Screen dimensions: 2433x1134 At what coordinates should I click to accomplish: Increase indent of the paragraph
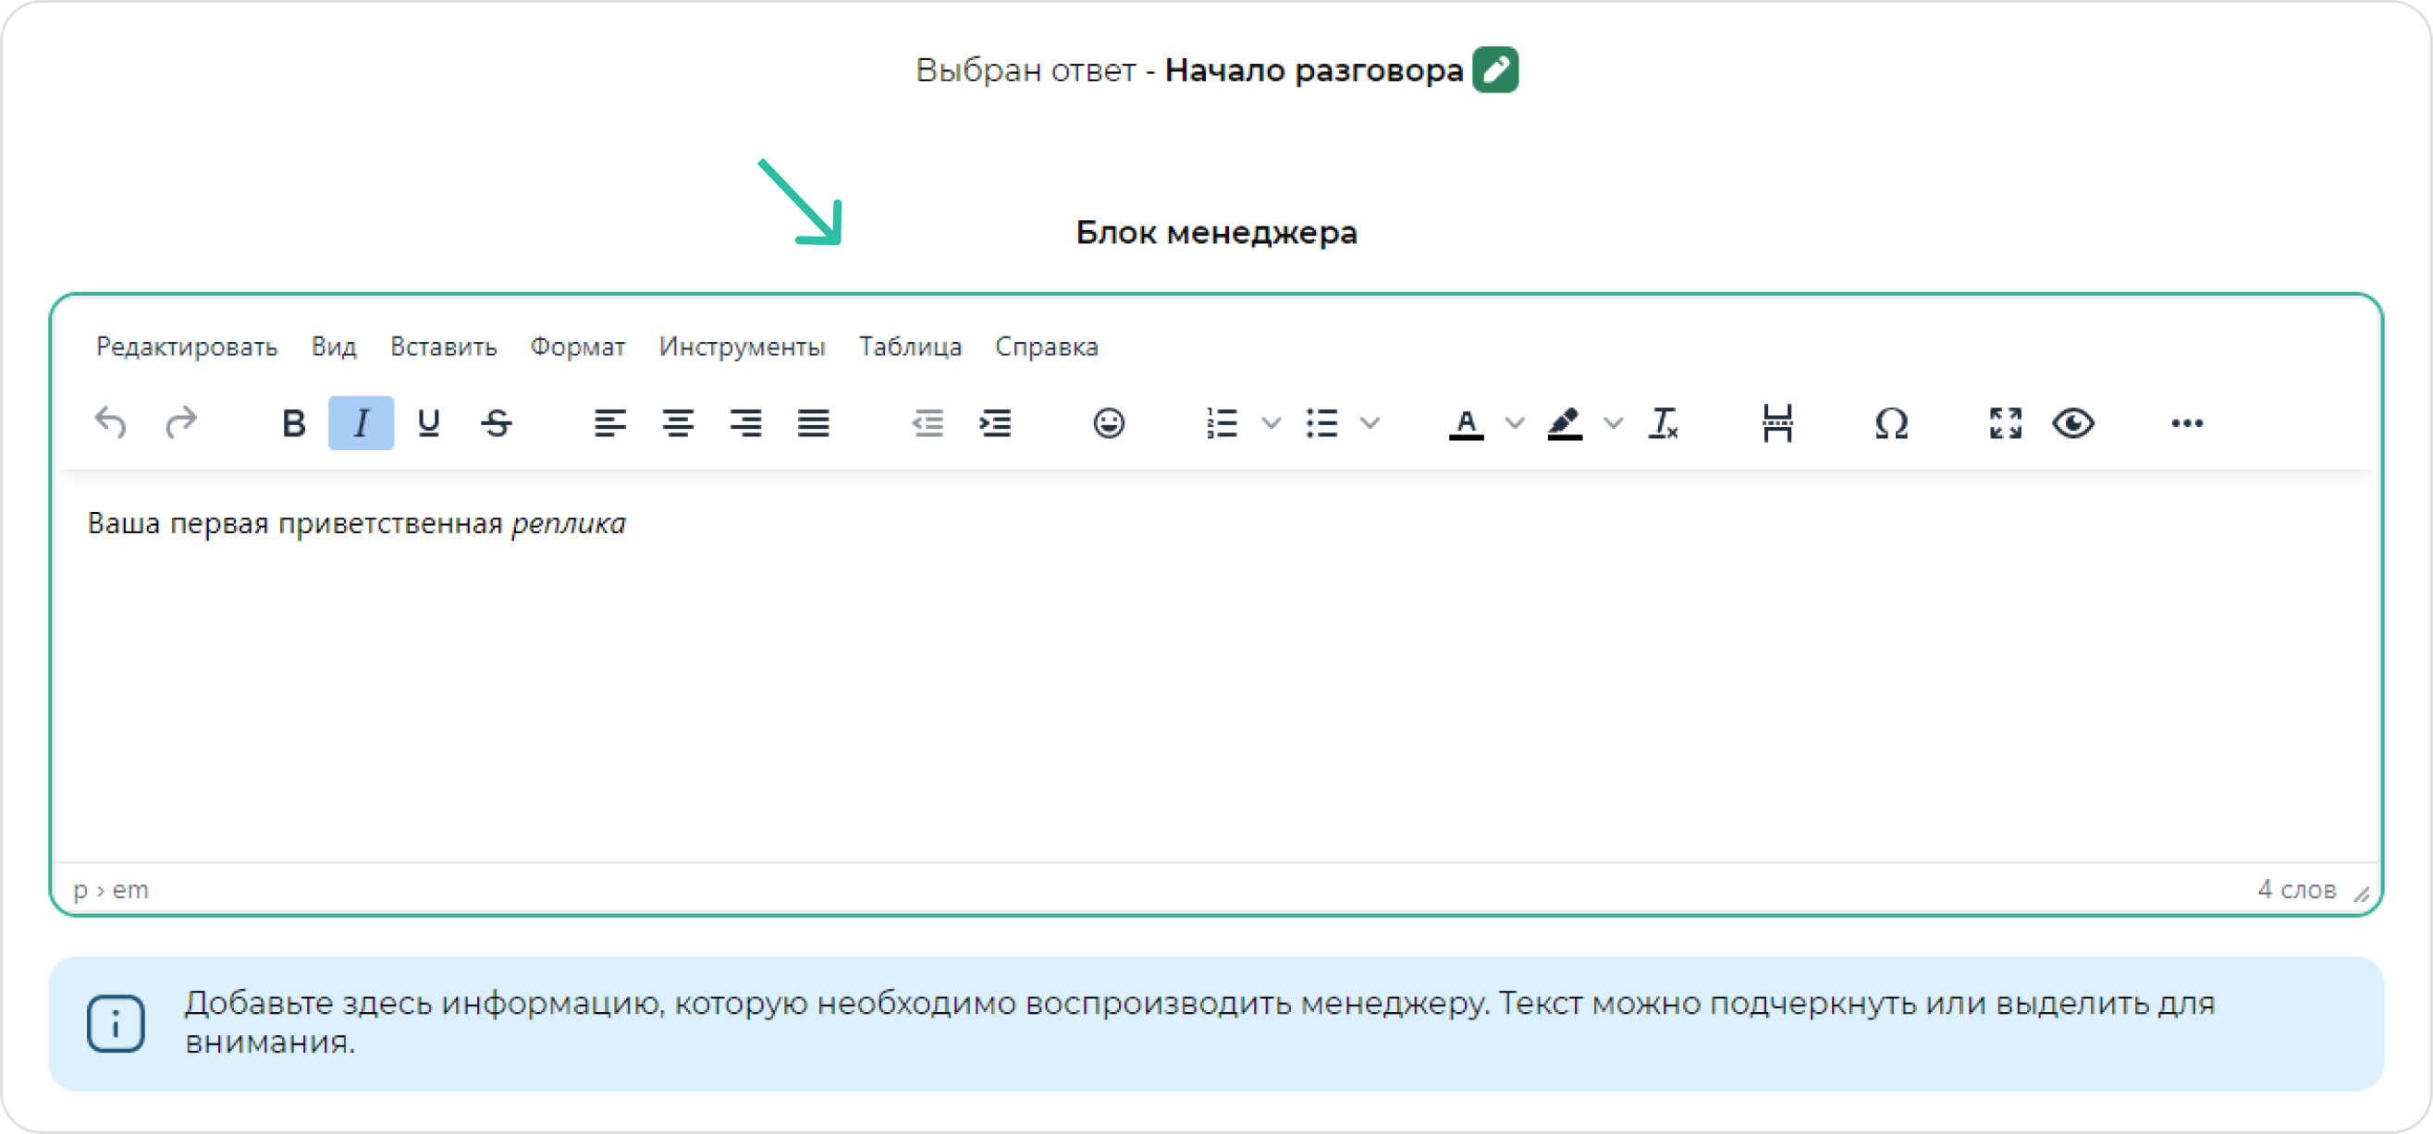tap(996, 422)
